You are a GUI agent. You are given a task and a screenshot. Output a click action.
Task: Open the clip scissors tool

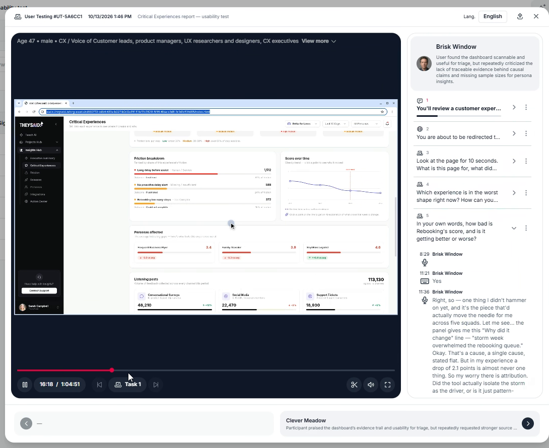(x=354, y=385)
